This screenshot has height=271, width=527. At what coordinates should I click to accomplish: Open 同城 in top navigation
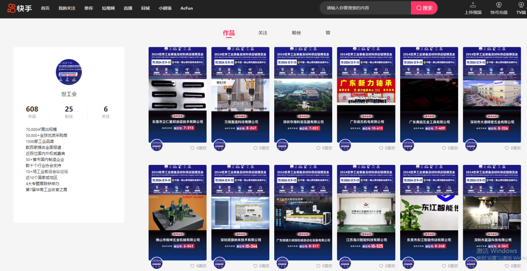[x=145, y=8]
